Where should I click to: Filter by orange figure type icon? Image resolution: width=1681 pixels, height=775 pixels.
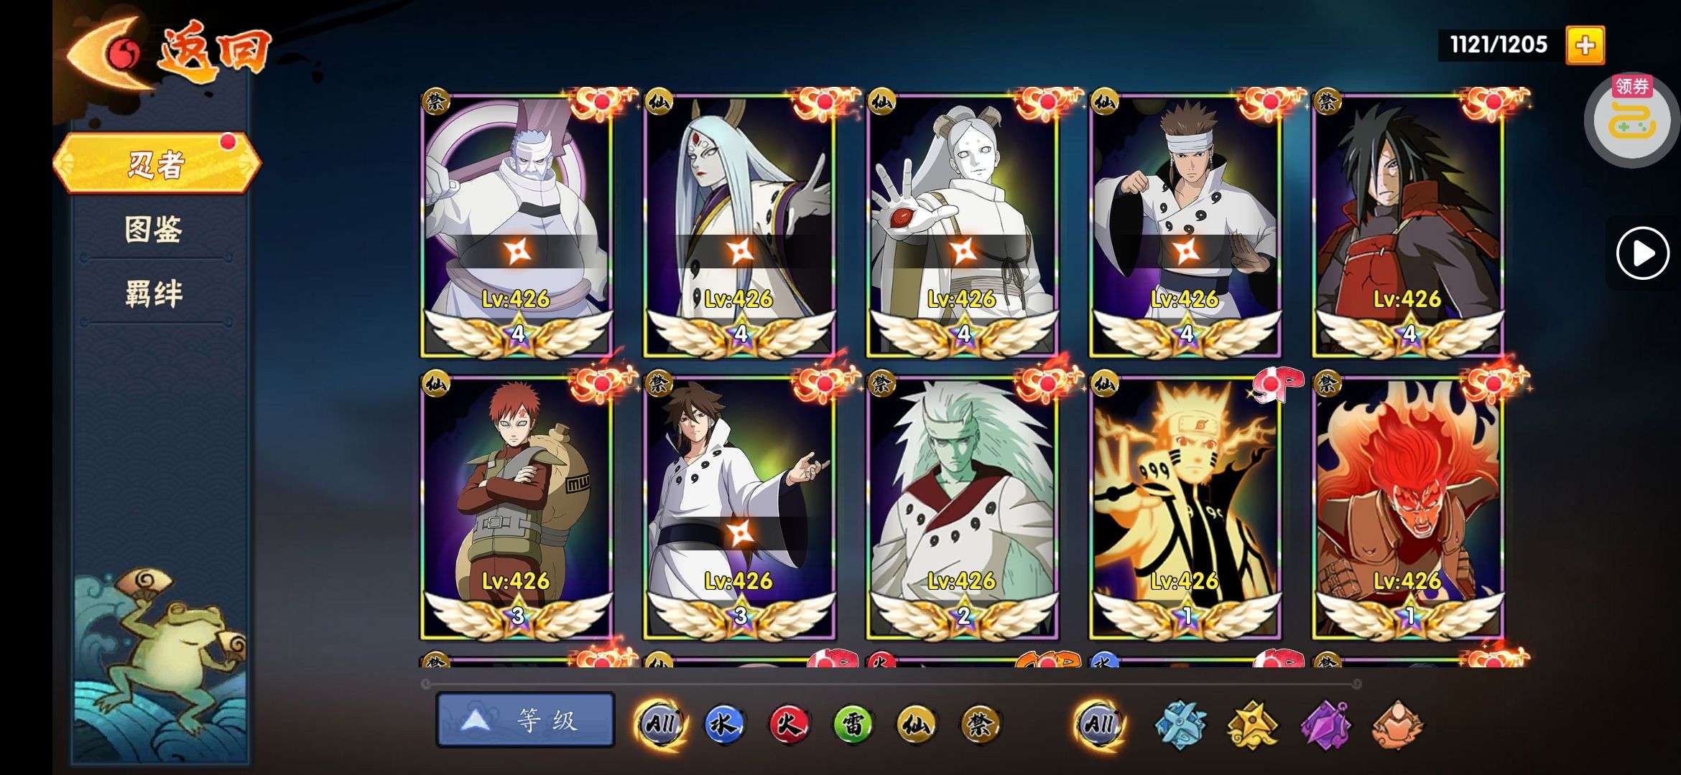(x=1397, y=725)
